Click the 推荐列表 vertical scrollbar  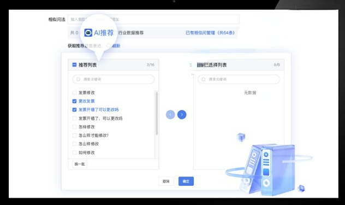click(x=157, y=113)
